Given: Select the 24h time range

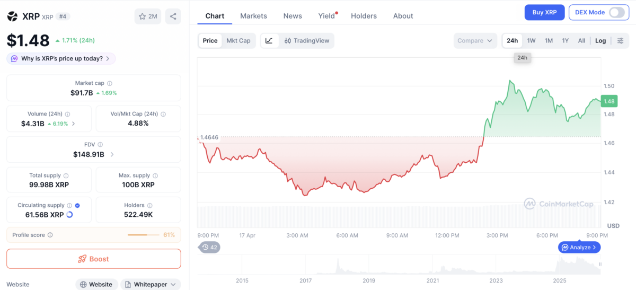Looking at the screenshot, I should 513,41.
